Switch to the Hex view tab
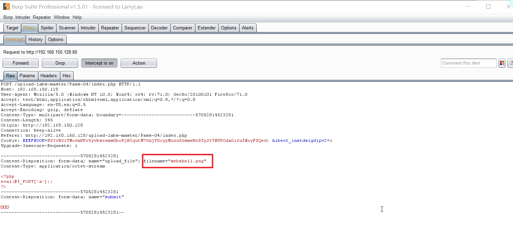513x244 pixels. (66, 76)
